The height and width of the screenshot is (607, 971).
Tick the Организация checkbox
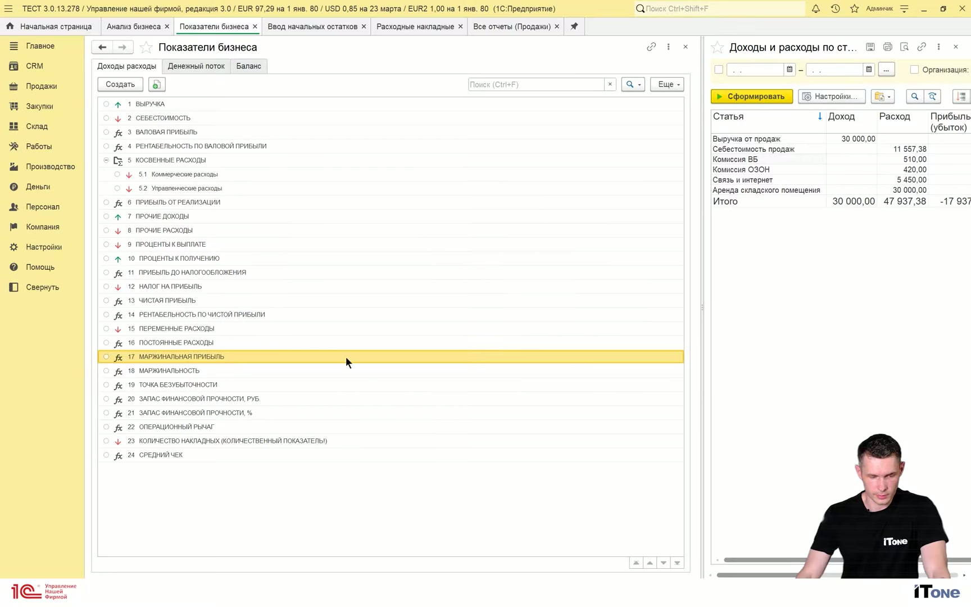click(x=914, y=70)
